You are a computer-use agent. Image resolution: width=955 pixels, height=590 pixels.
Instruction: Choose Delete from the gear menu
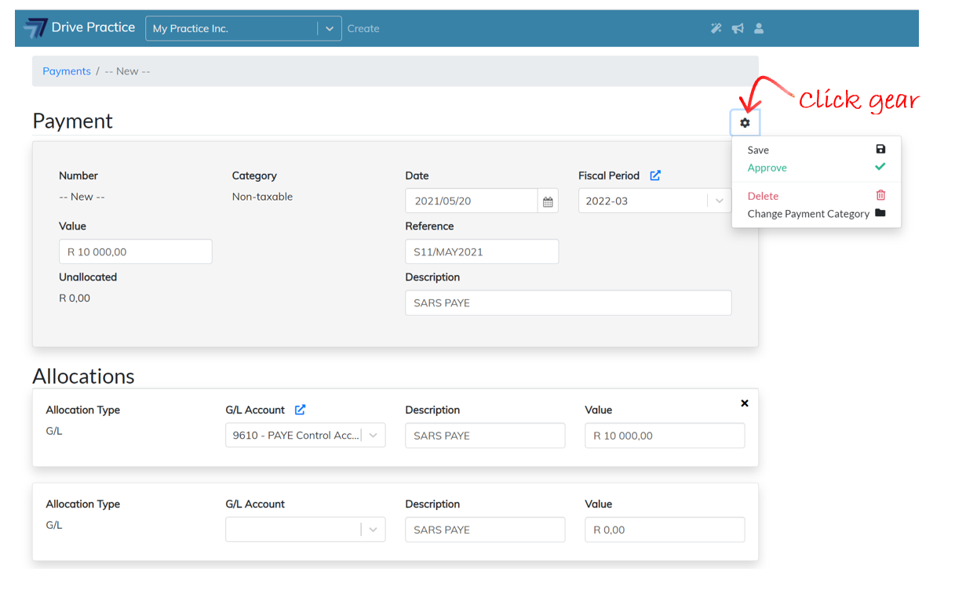(x=816, y=196)
